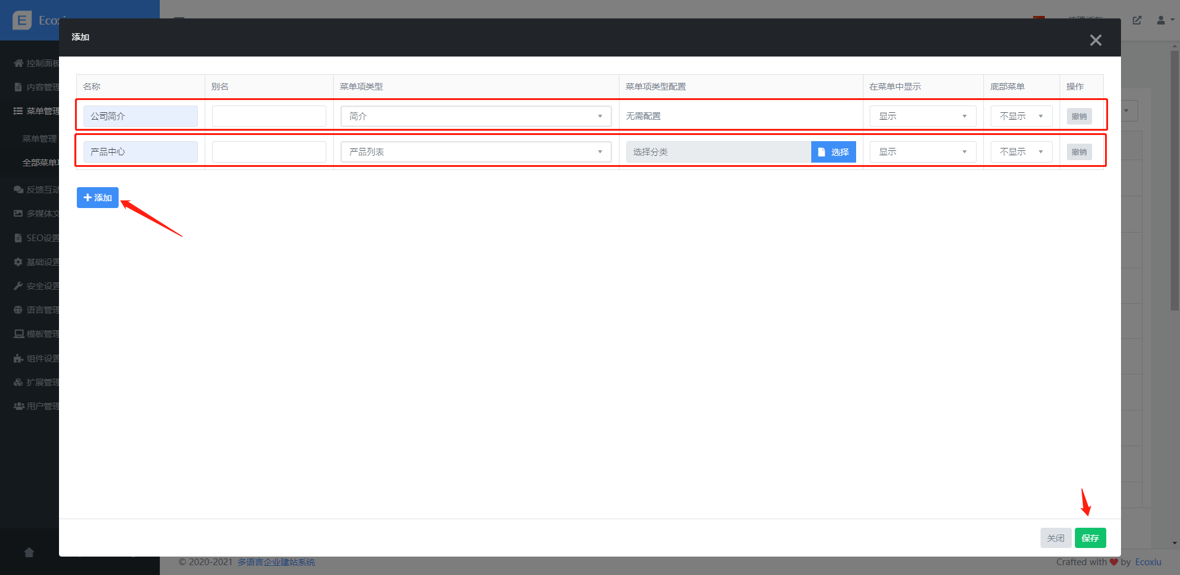Click the 基础设置 gear icon in sidebar
This screenshot has width=1180, height=575.
(x=18, y=262)
